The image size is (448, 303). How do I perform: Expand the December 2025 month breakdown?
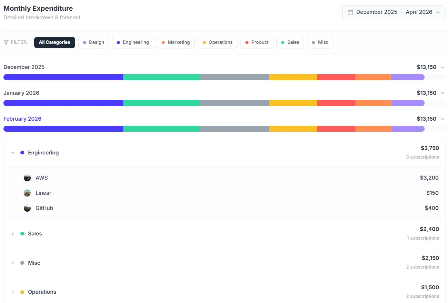(x=442, y=67)
